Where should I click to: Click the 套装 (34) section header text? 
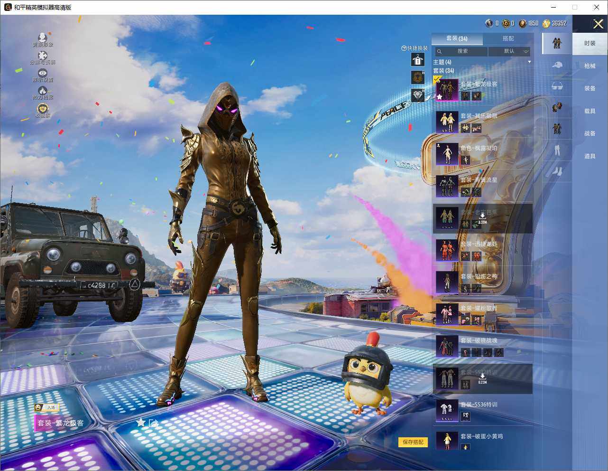pos(443,71)
